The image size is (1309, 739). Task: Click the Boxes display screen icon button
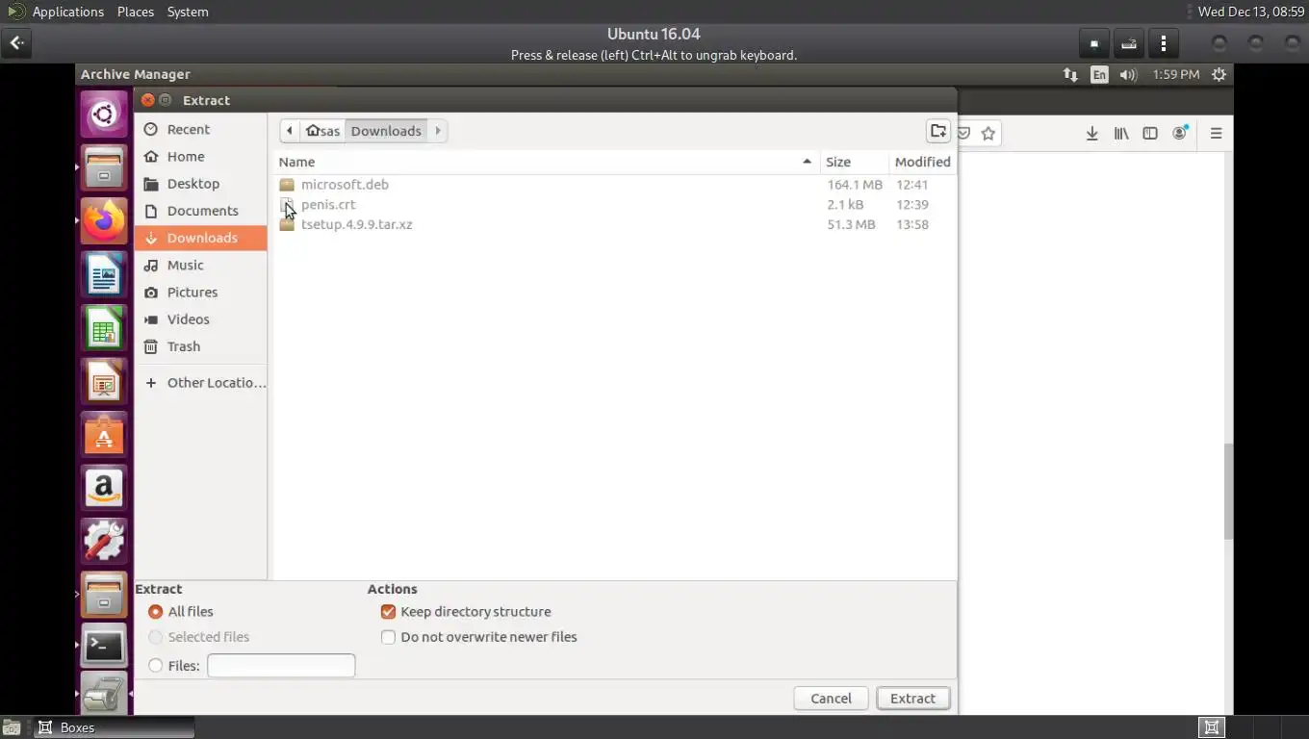pyautogui.click(x=1094, y=43)
